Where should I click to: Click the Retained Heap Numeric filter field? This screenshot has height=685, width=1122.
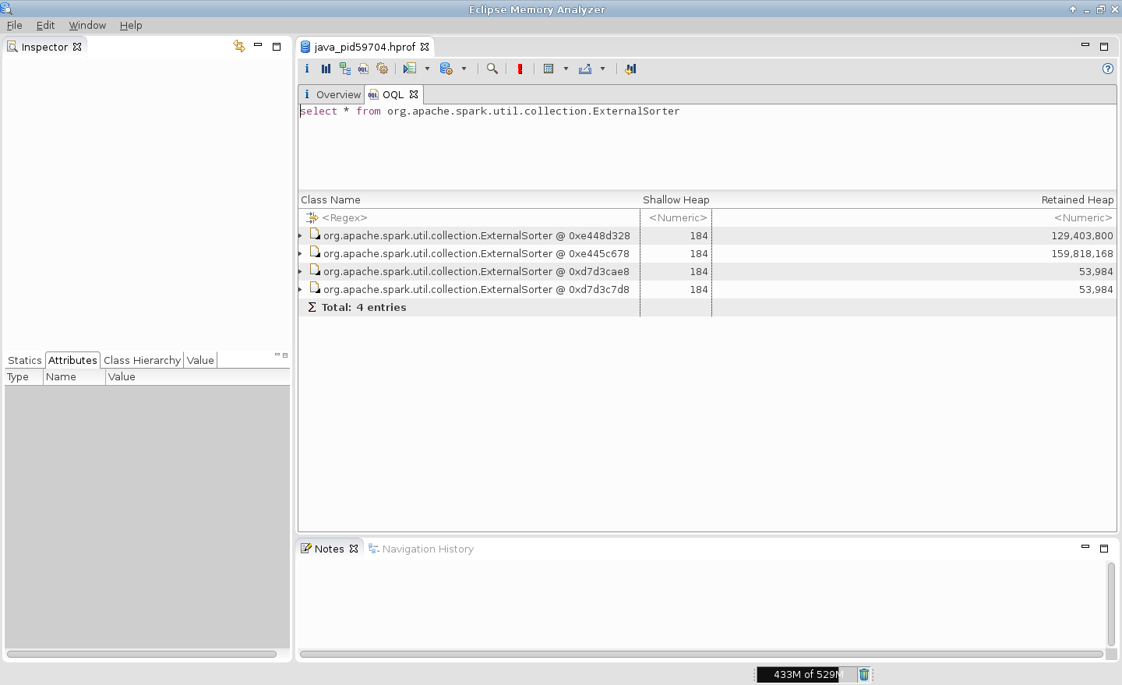(915, 217)
